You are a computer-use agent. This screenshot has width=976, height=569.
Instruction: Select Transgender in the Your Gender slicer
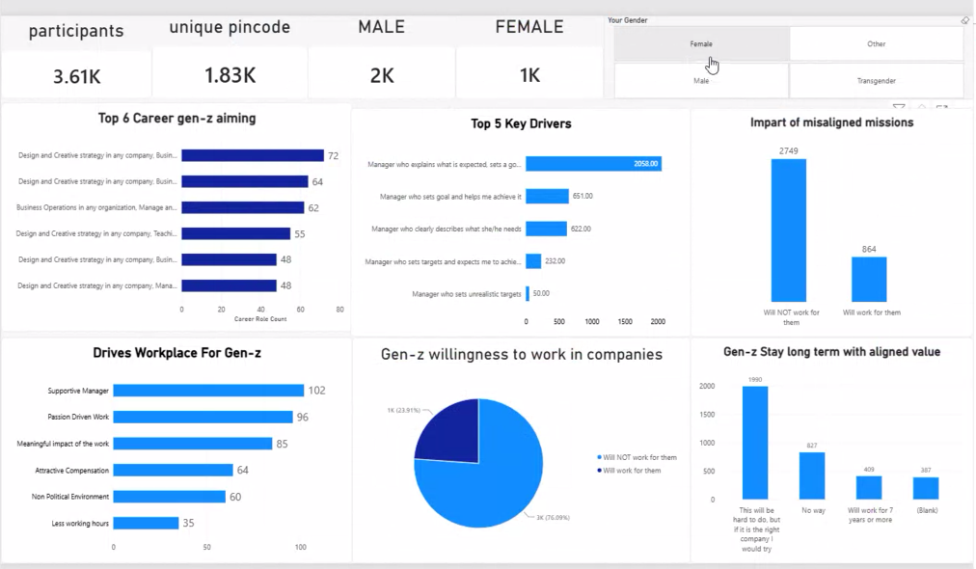click(x=877, y=81)
